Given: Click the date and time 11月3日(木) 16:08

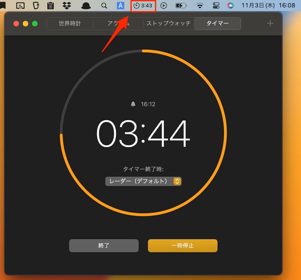Looking at the screenshot, I should tap(268, 6).
